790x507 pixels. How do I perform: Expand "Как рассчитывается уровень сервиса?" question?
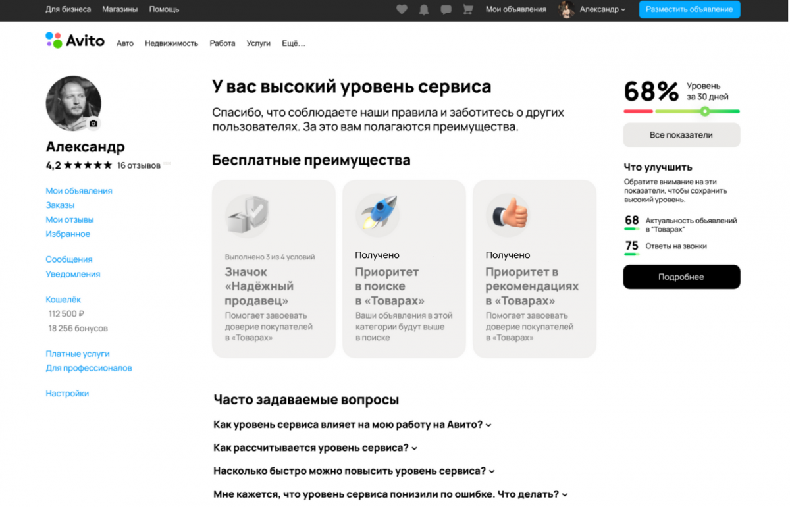[x=315, y=448]
